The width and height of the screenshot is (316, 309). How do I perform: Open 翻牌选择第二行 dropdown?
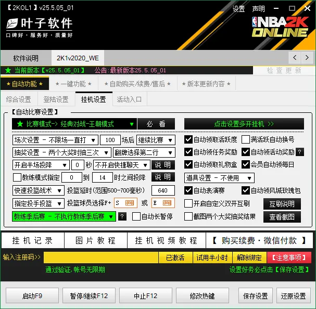click(x=144, y=153)
